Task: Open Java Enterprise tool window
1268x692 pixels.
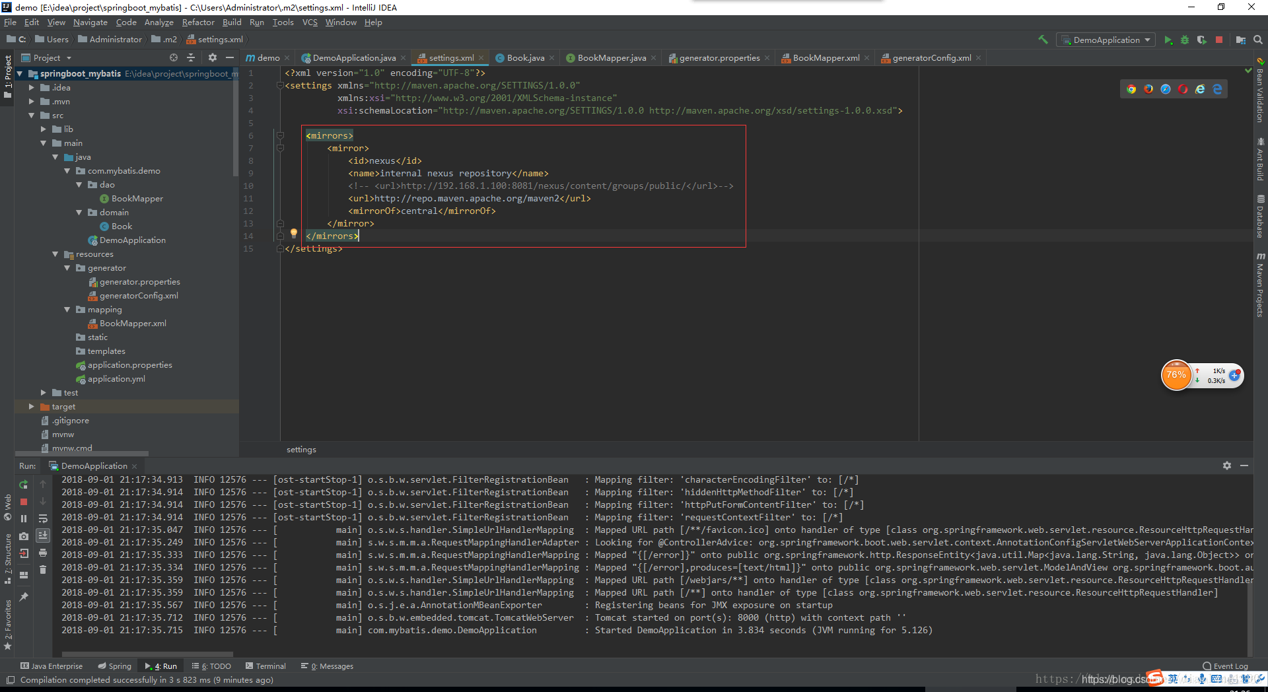Action: click(x=52, y=666)
